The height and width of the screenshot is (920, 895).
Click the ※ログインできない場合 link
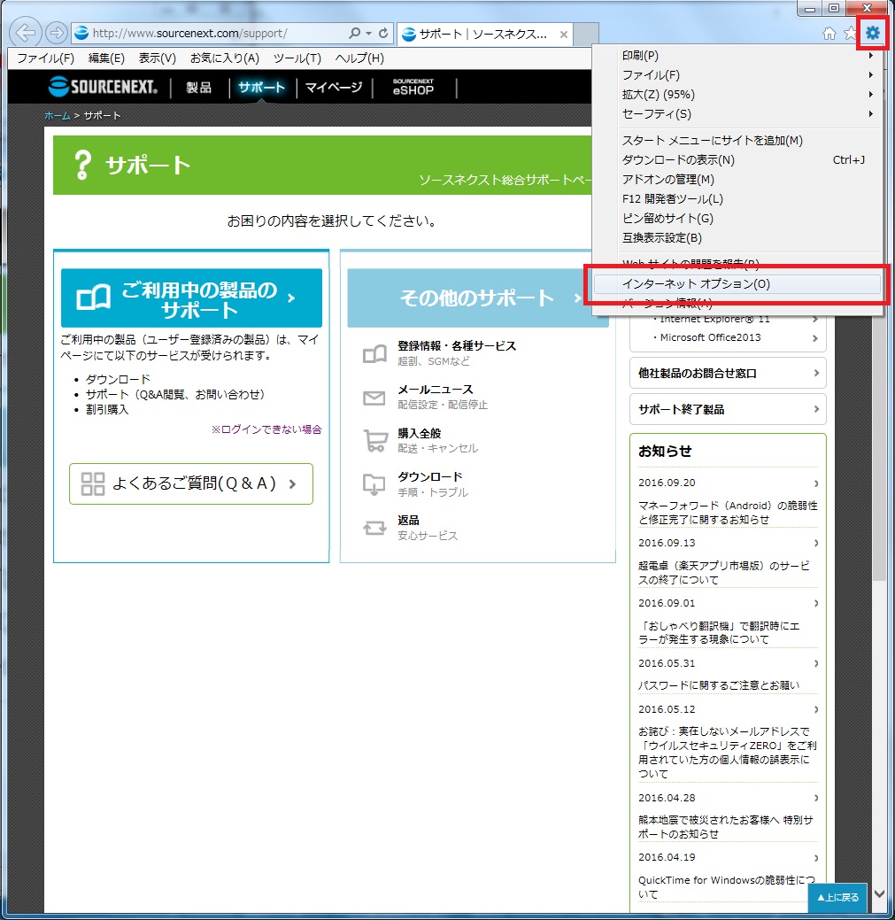point(266,429)
